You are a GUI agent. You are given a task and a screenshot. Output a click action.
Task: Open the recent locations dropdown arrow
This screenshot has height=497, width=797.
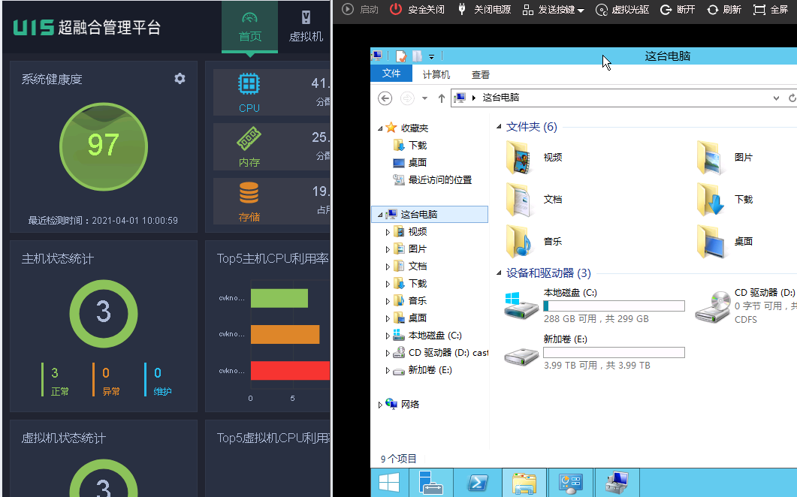[424, 98]
